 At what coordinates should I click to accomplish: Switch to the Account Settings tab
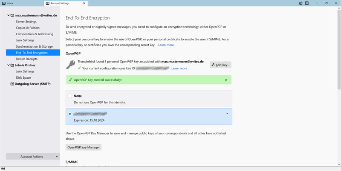66,3
